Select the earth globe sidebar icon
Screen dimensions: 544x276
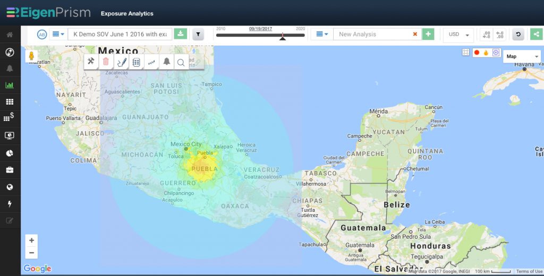pos(10,187)
